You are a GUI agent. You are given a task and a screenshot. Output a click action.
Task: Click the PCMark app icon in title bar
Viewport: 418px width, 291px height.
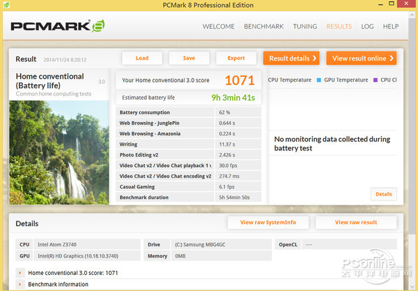point(6,5)
